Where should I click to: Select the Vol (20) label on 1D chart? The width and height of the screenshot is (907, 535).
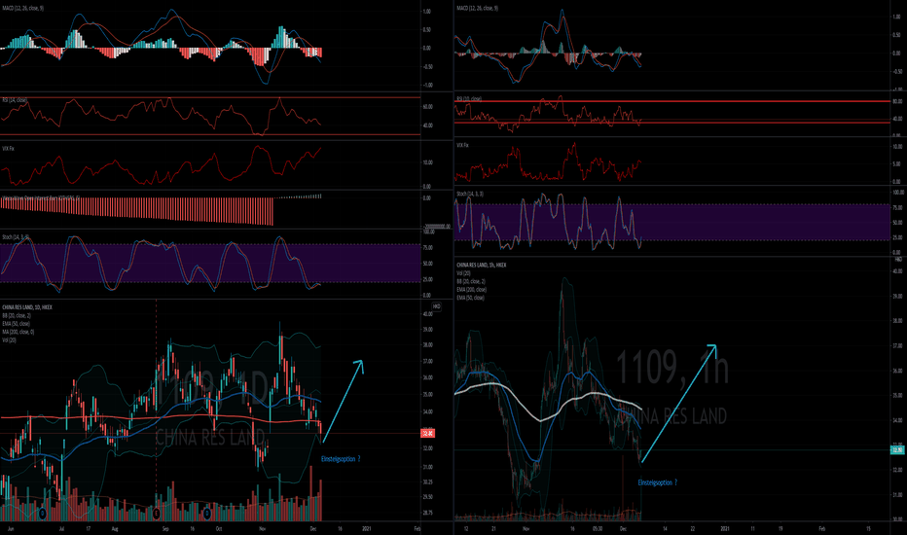pyautogui.click(x=10, y=340)
